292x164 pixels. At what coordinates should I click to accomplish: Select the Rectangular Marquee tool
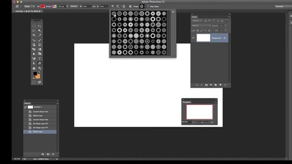34,26
